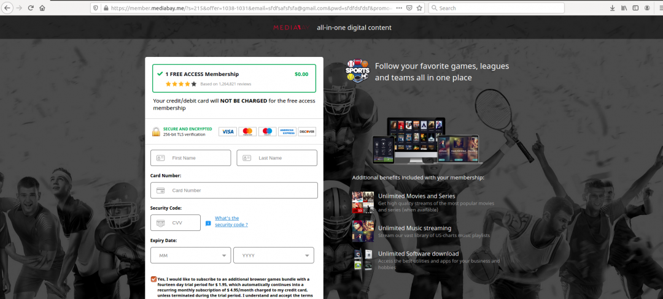Click the Sports balls logo

point(358,72)
